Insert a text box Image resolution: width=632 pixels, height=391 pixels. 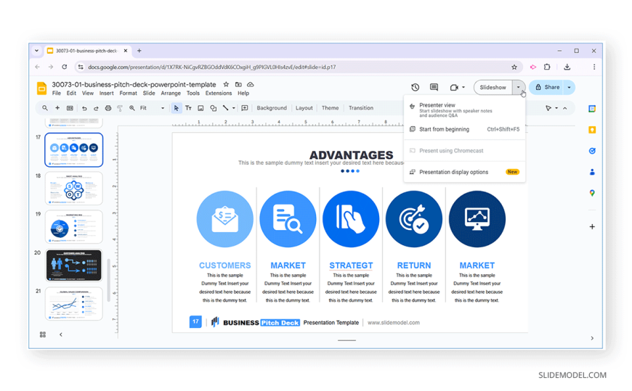click(188, 108)
